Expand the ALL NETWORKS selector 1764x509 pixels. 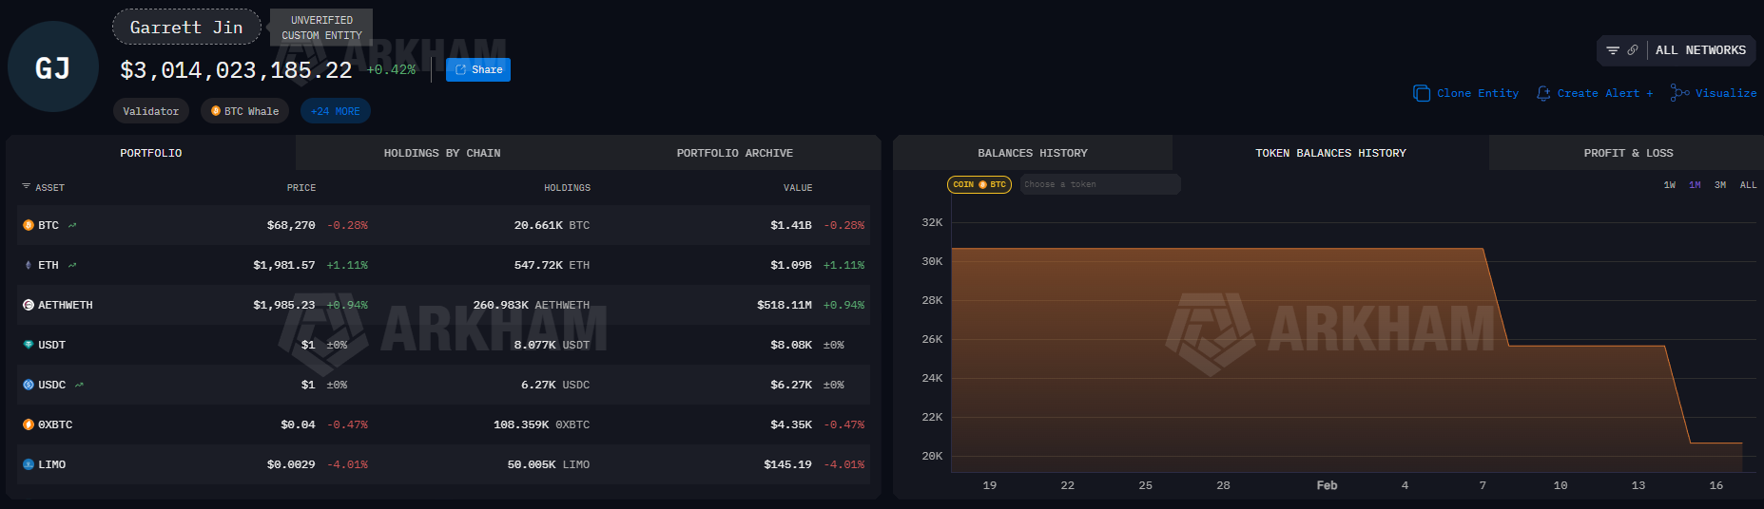coord(1700,50)
